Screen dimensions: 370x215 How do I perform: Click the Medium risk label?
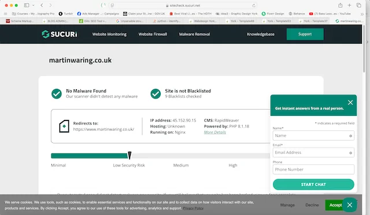[181, 165]
